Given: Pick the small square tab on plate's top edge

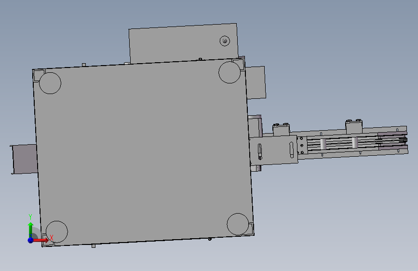Looking at the screenshot, I should tap(84, 65).
